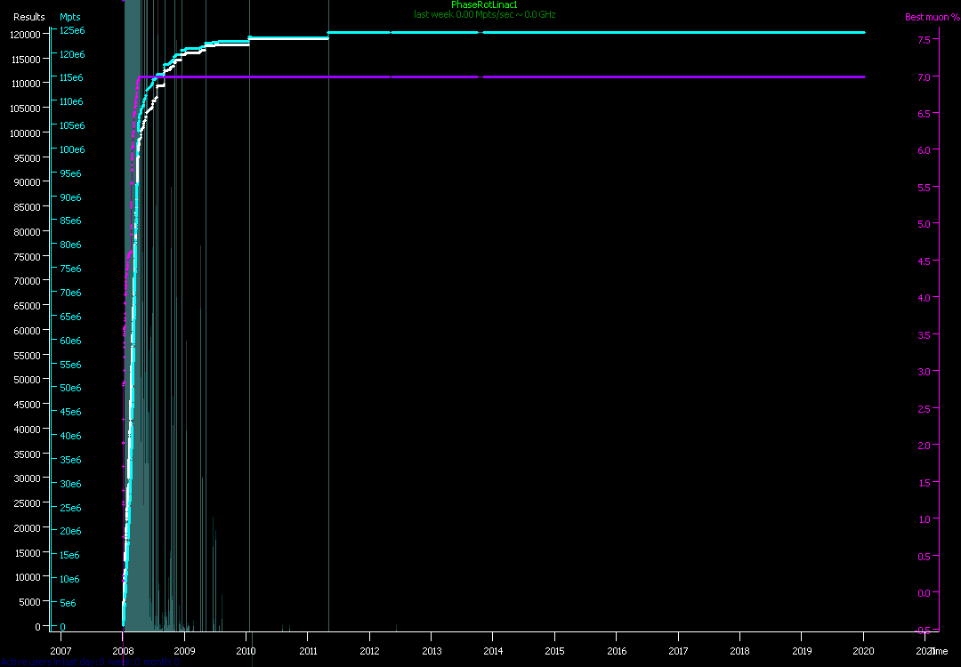Select the 2008 mark on the time axis

[122, 651]
